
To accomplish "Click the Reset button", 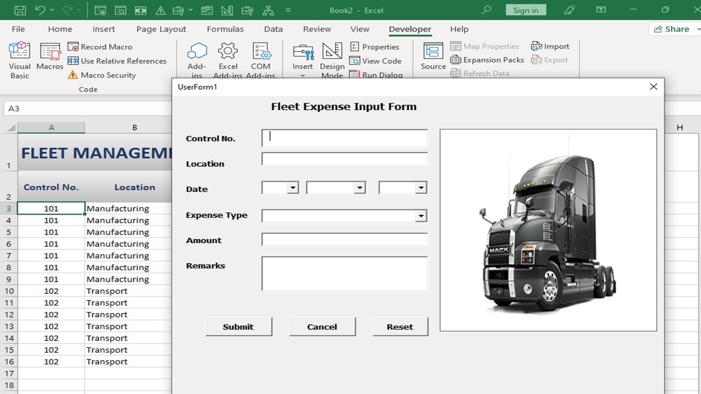I will (x=400, y=327).
